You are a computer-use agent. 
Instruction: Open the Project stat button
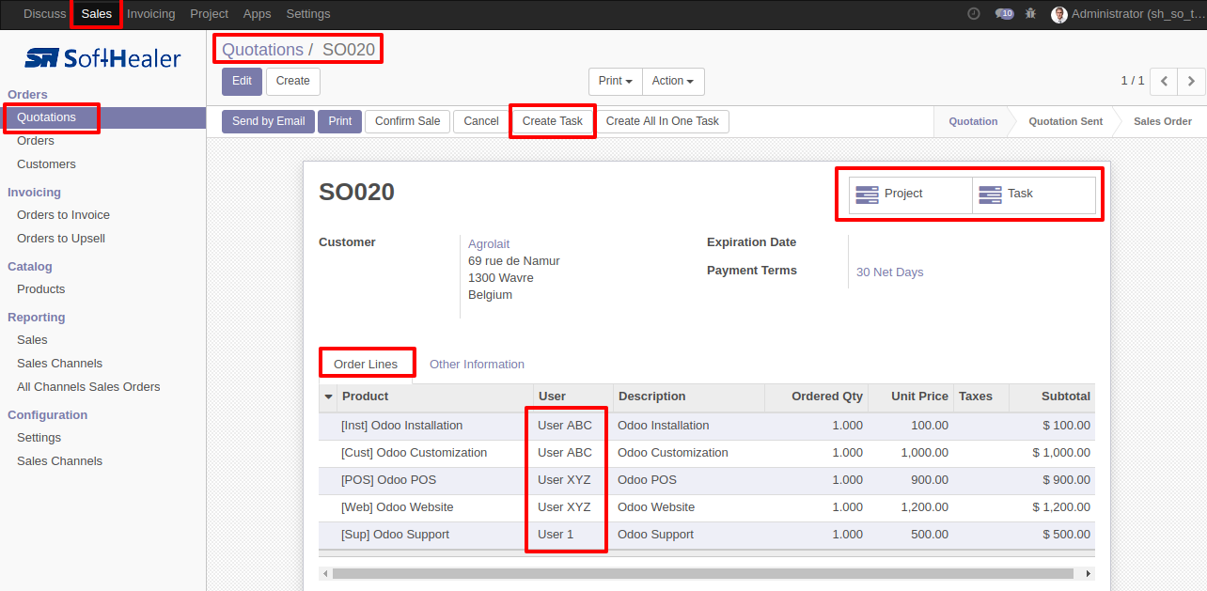coord(911,194)
